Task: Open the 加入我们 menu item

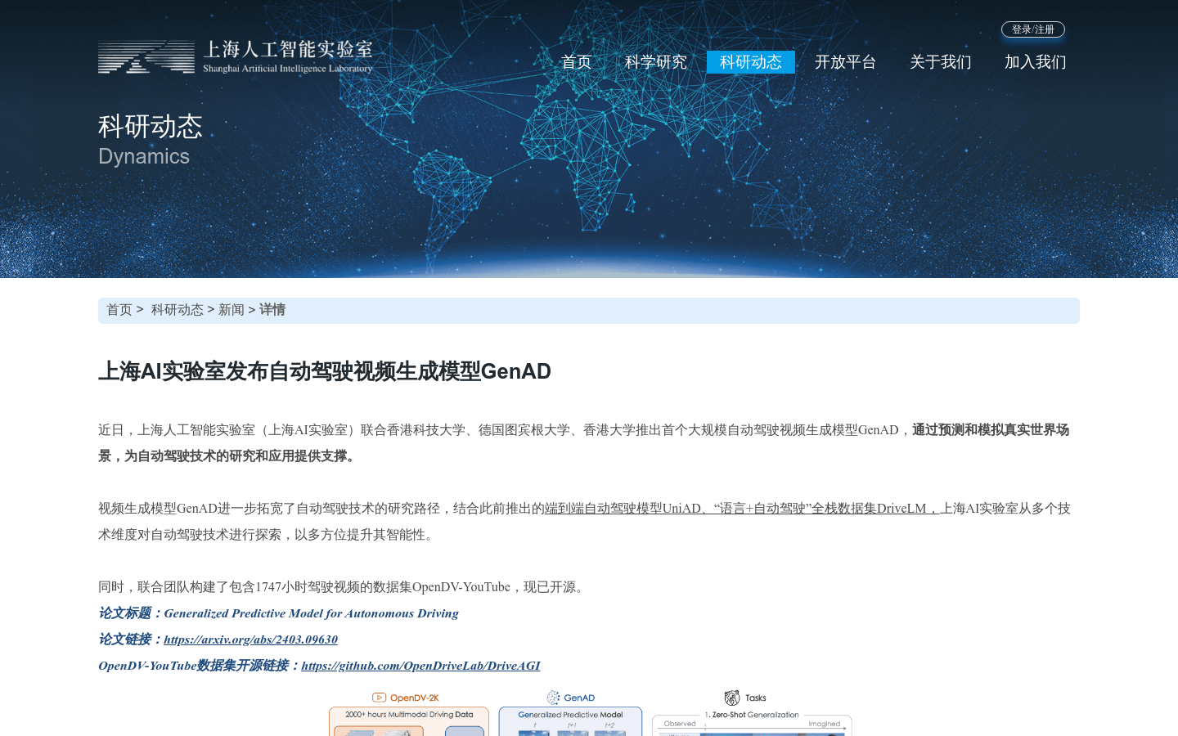Action: pyautogui.click(x=1035, y=62)
